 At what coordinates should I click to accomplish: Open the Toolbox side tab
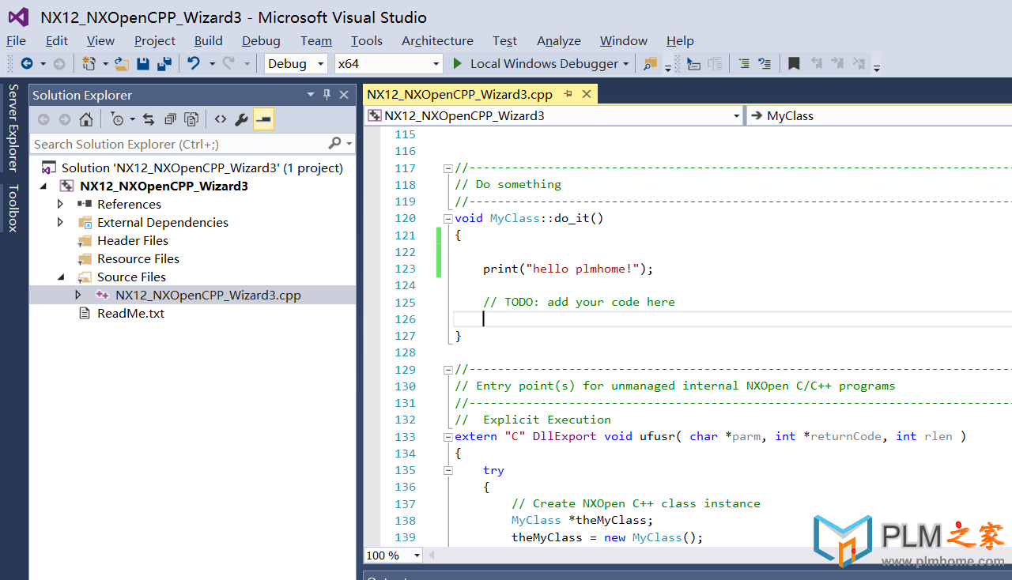coord(13,208)
